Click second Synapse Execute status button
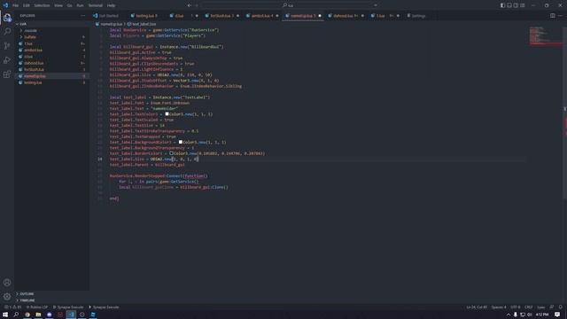Screen dimensions: 567x319 (104, 307)
